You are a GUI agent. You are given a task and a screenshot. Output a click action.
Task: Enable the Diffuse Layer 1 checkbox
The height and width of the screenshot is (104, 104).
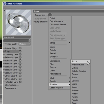(20, 76)
